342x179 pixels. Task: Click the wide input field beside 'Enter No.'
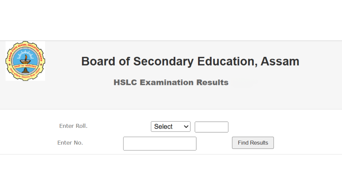(160, 143)
